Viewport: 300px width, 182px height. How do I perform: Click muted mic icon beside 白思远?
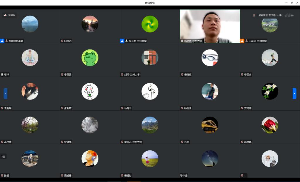pyautogui.click(x=62, y=41)
